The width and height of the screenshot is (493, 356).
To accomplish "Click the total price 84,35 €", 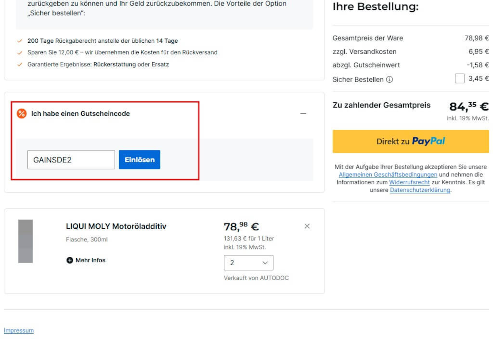I will (469, 106).
